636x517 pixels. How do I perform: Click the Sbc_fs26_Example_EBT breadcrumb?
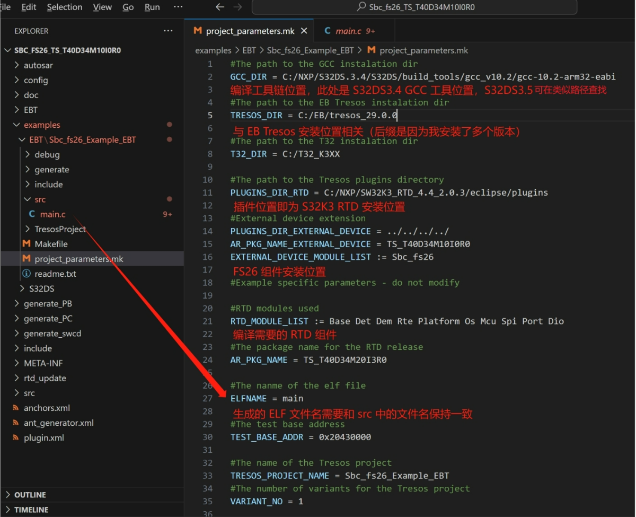[310, 50]
